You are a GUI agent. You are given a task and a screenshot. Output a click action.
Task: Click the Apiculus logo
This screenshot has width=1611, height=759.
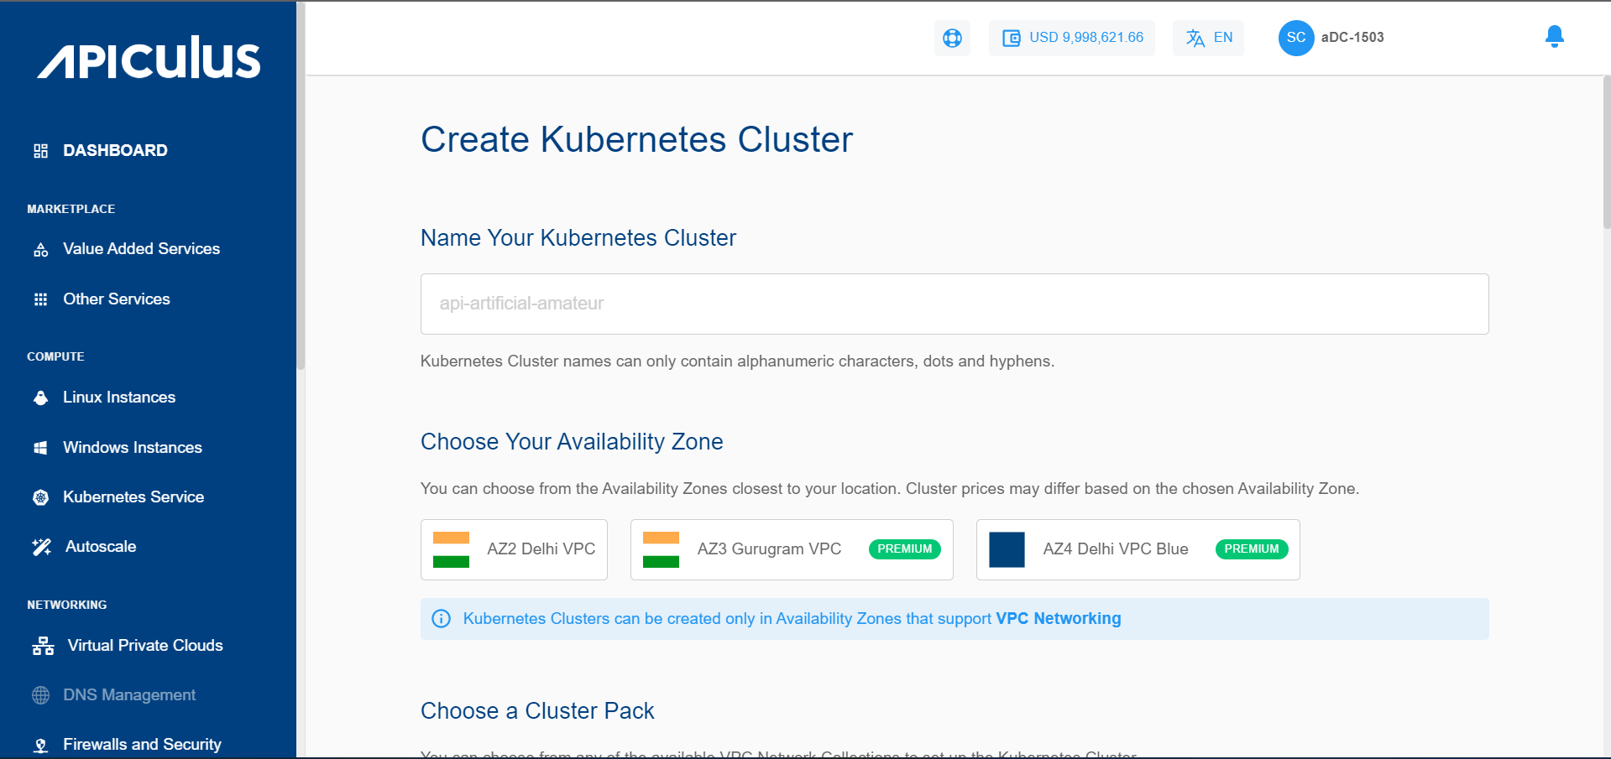(x=149, y=58)
